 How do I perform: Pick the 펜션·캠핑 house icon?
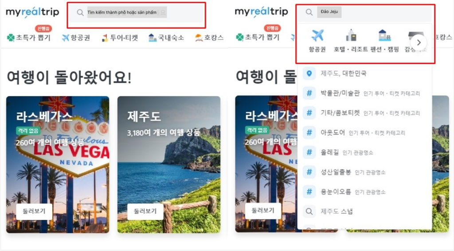pos(384,35)
